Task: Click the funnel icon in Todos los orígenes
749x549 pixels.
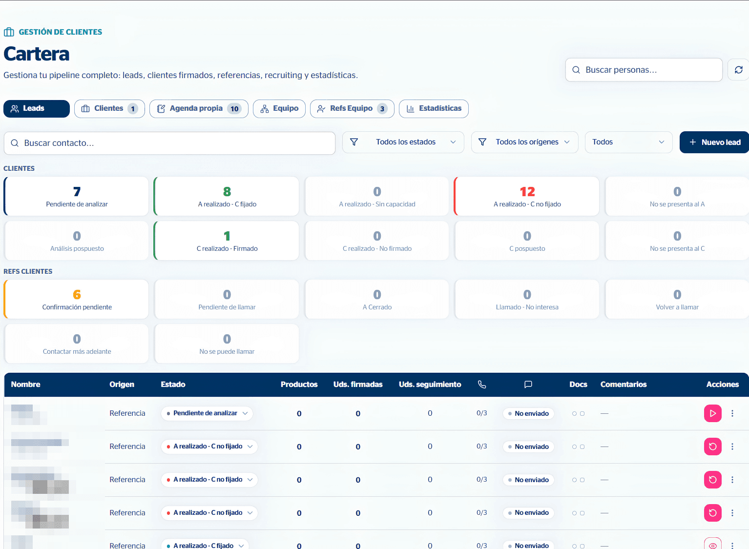Action: coord(482,142)
